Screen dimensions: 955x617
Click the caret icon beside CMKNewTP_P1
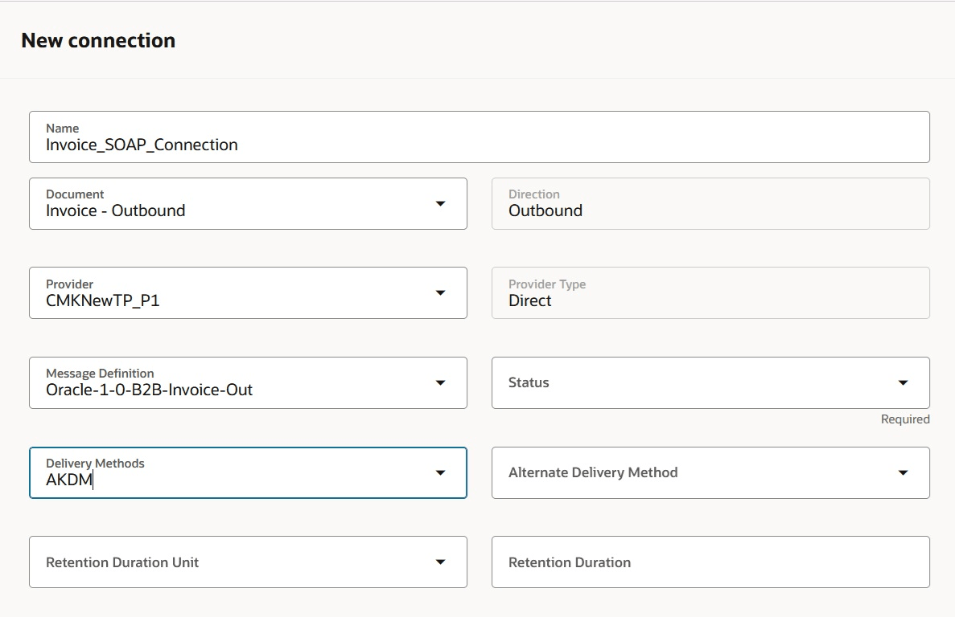point(441,293)
